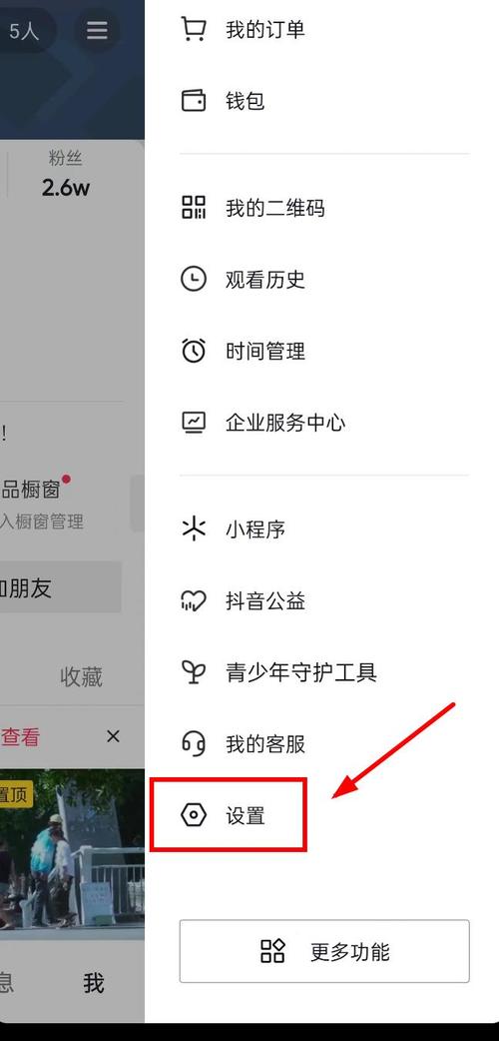Open the shopping cart icon for 我的订单
The width and height of the screenshot is (499, 1041).
point(194,29)
